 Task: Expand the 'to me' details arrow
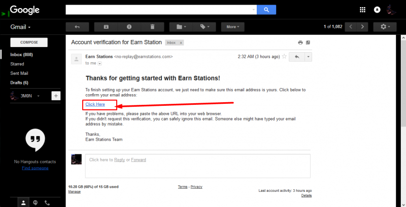[x=100, y=63]
